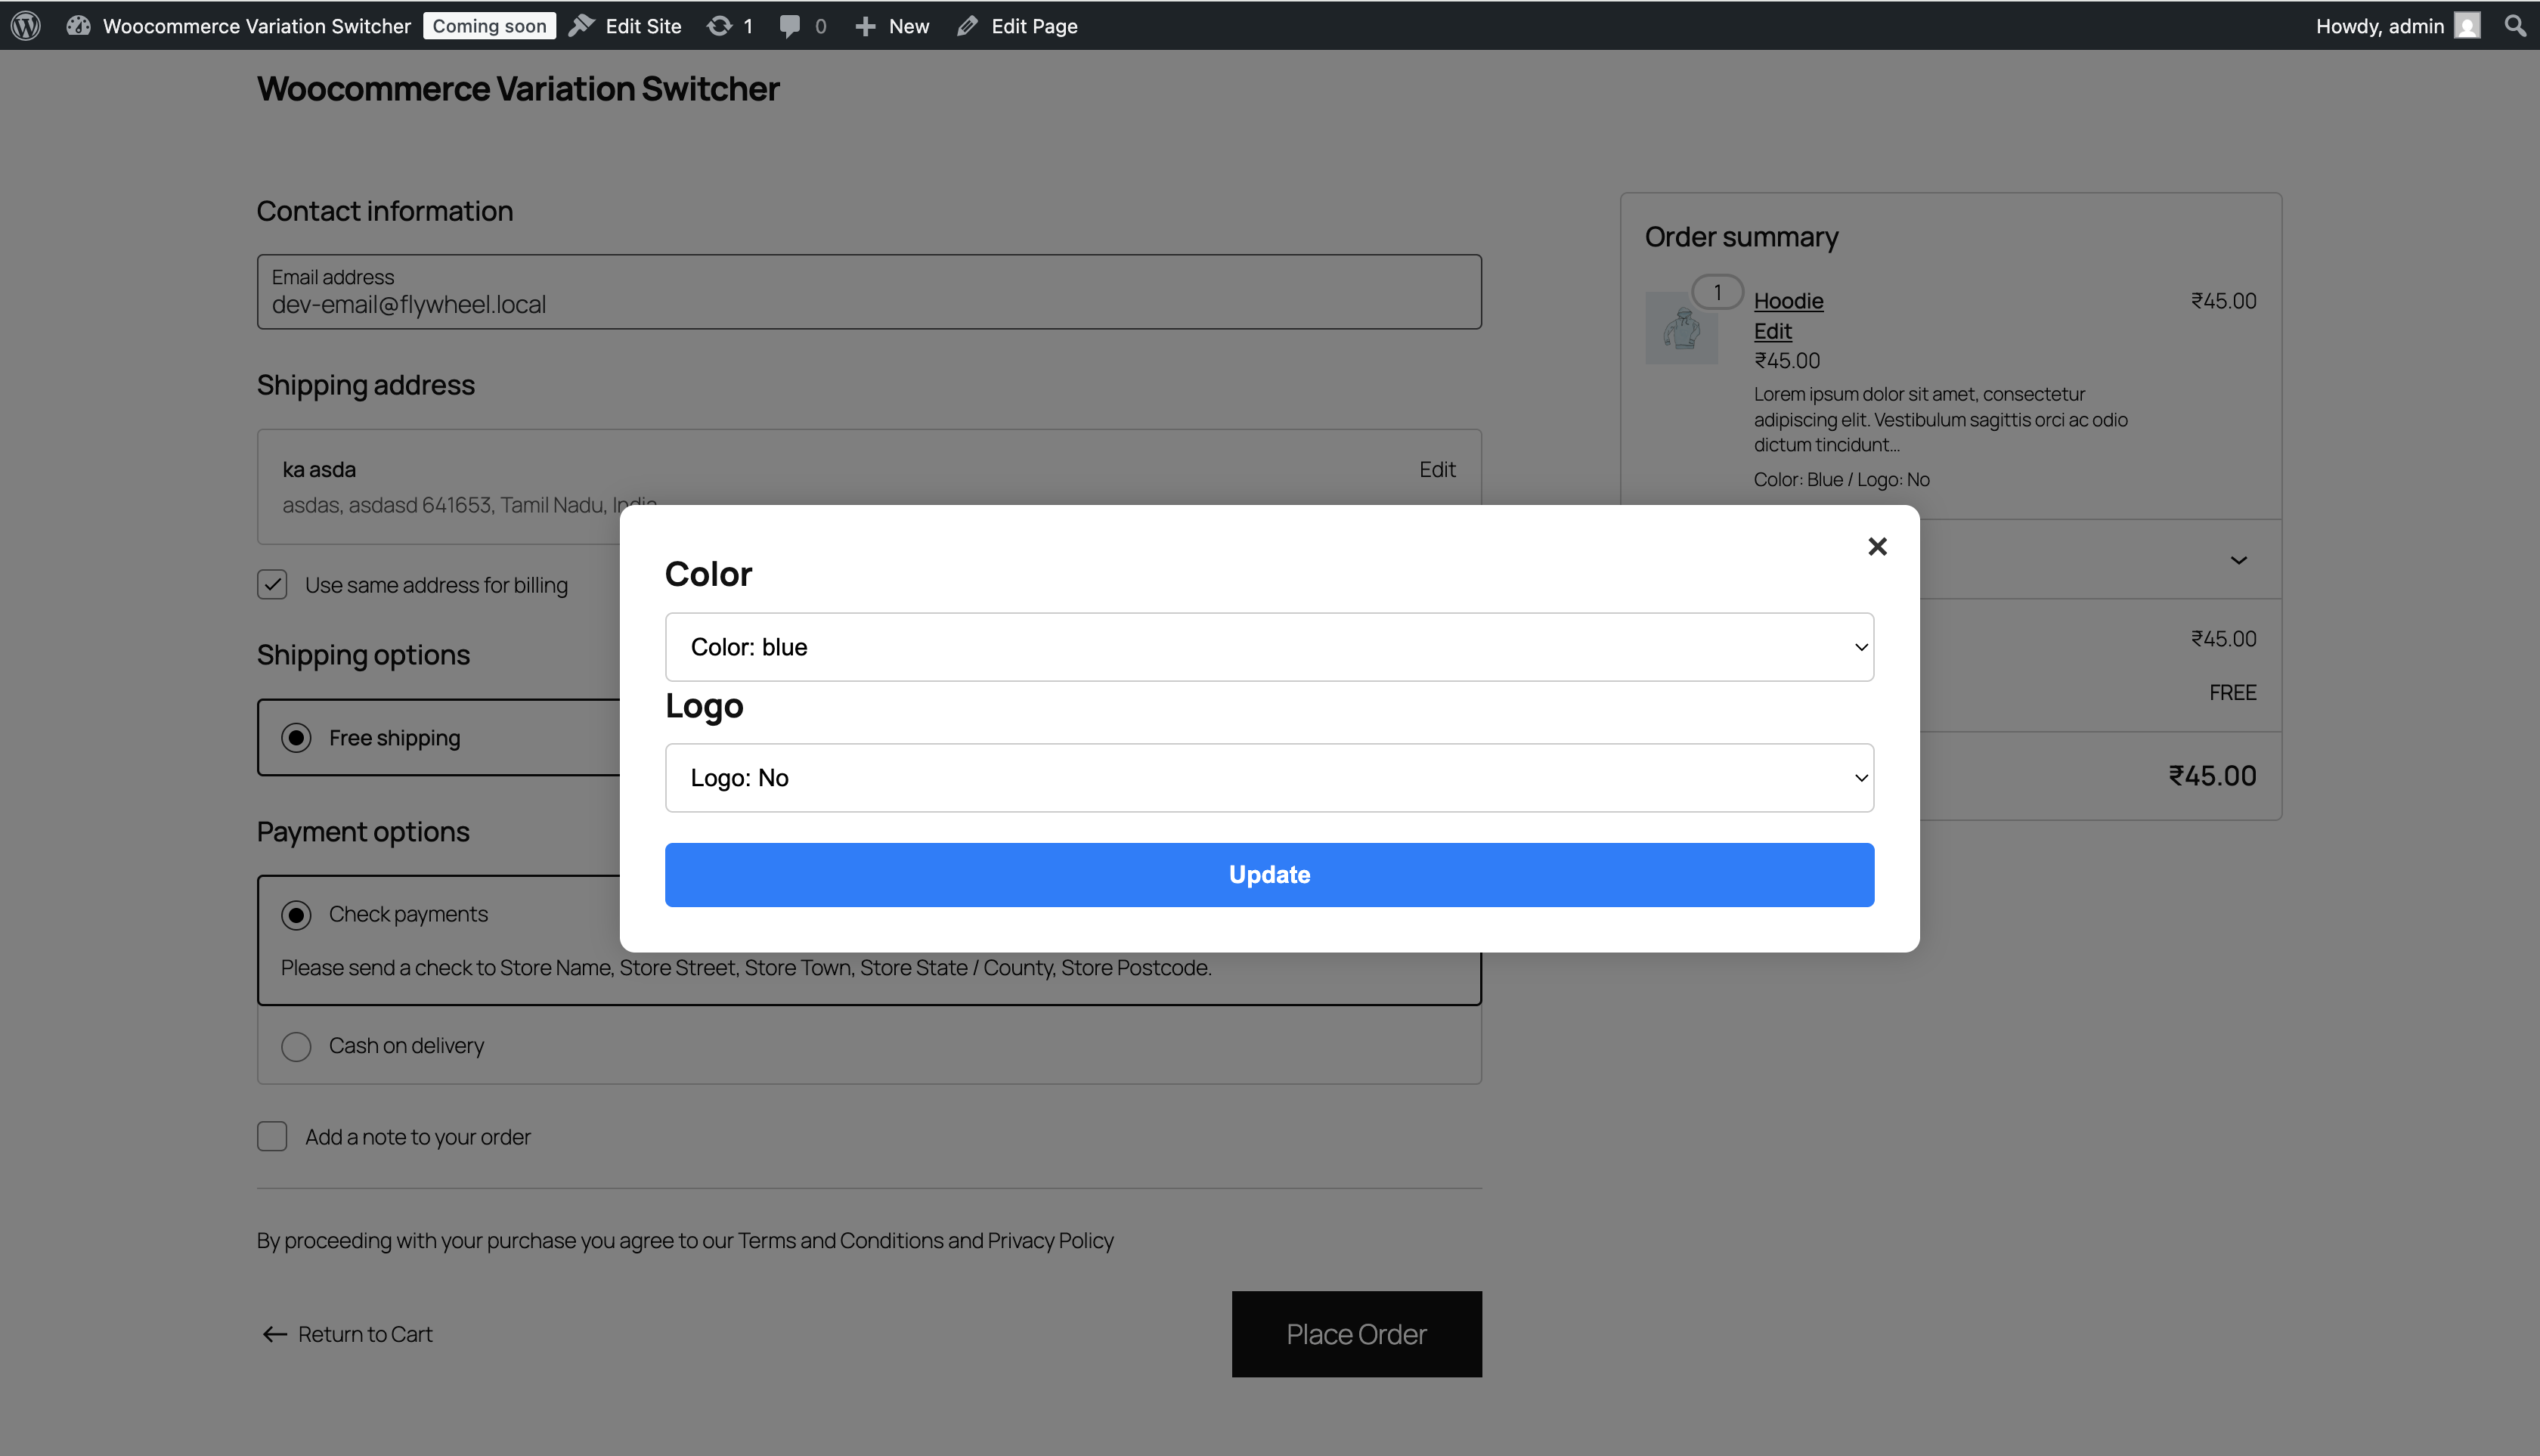Image resolution: width=2540 pixels, height=1456 pixels.
Task: Click the Hoodie product thumbnail
Action: [x=1682, y=328]
